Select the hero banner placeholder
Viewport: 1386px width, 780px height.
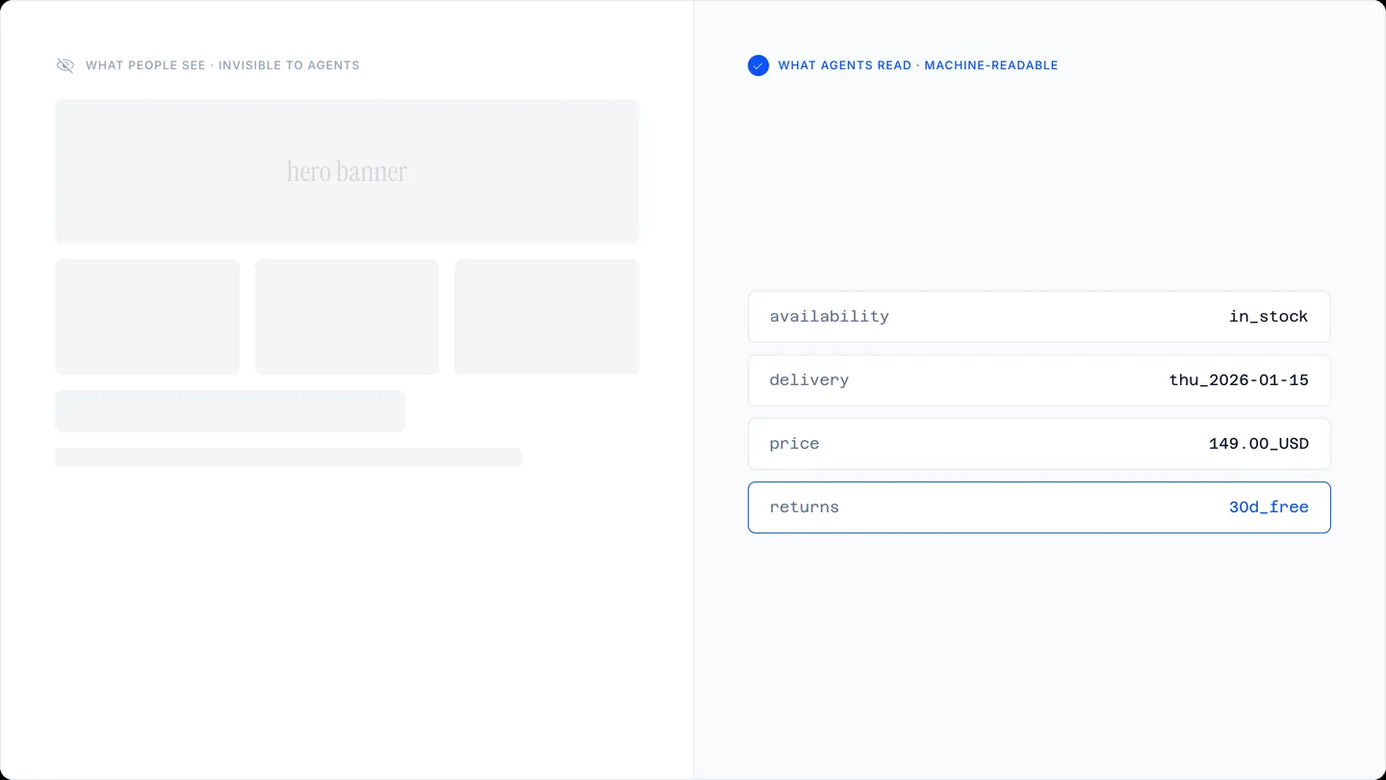346,171
